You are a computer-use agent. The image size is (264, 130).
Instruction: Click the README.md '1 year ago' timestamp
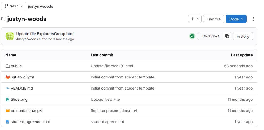coord(244,88)
